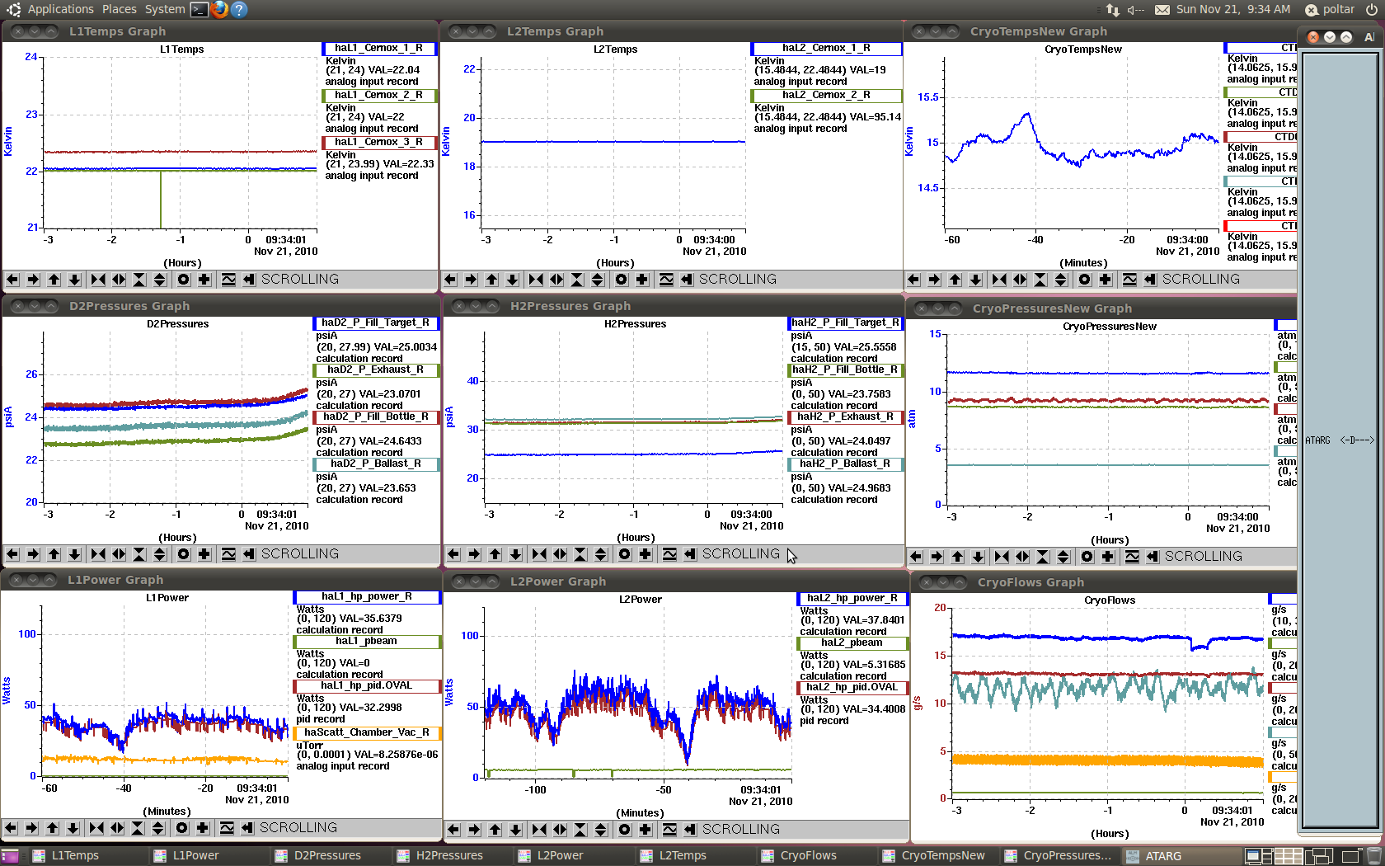Open the clock showing Sun Nov 21
The image size is (1385, 866).
tap(1233, 9)
